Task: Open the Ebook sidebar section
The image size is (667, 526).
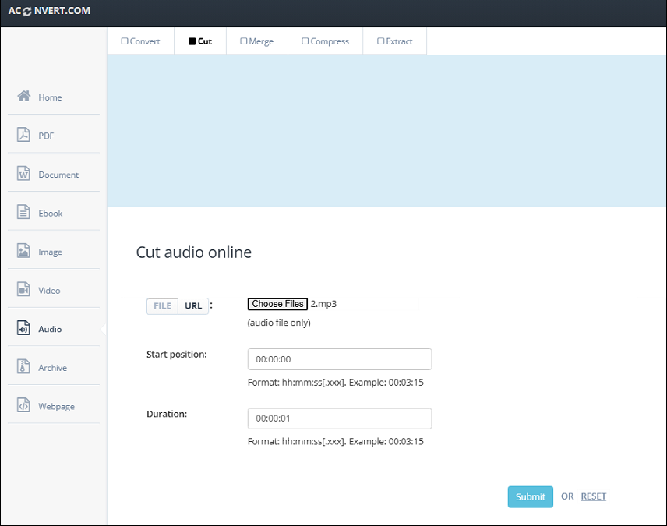Action: (x=54, y=213)
